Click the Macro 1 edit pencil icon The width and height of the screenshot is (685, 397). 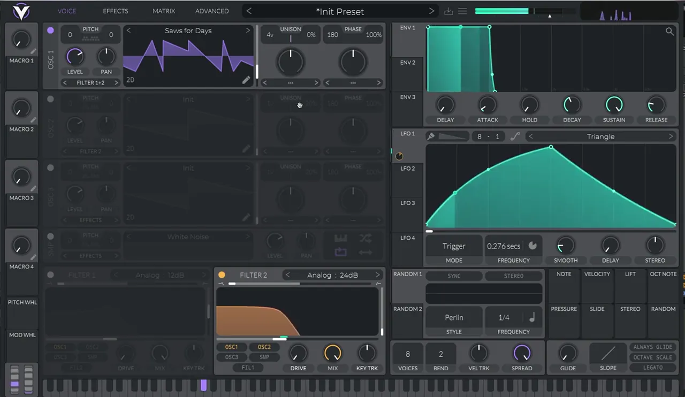(33, 51)
